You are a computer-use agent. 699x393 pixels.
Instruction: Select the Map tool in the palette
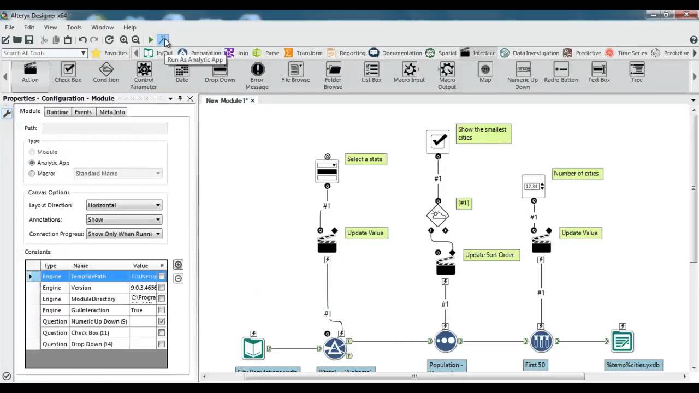pyautogui.click(x=485, y=73)
